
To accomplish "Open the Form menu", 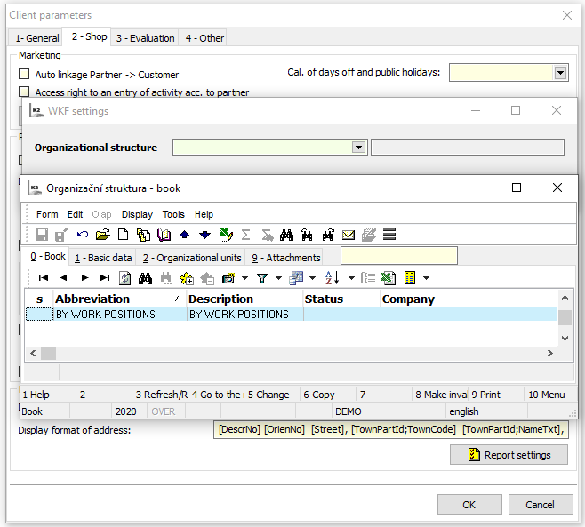I will [47, 214].
